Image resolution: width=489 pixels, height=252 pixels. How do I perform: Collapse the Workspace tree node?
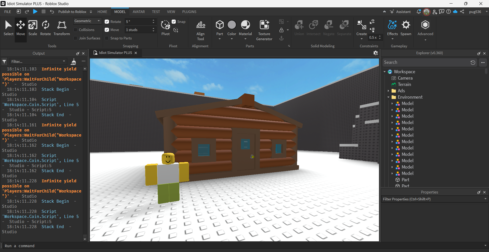tap(385, 72)
